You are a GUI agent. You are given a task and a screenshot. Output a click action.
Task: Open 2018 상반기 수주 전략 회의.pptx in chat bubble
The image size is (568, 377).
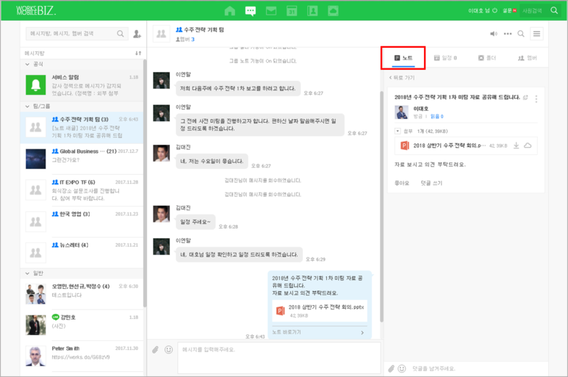320,311
